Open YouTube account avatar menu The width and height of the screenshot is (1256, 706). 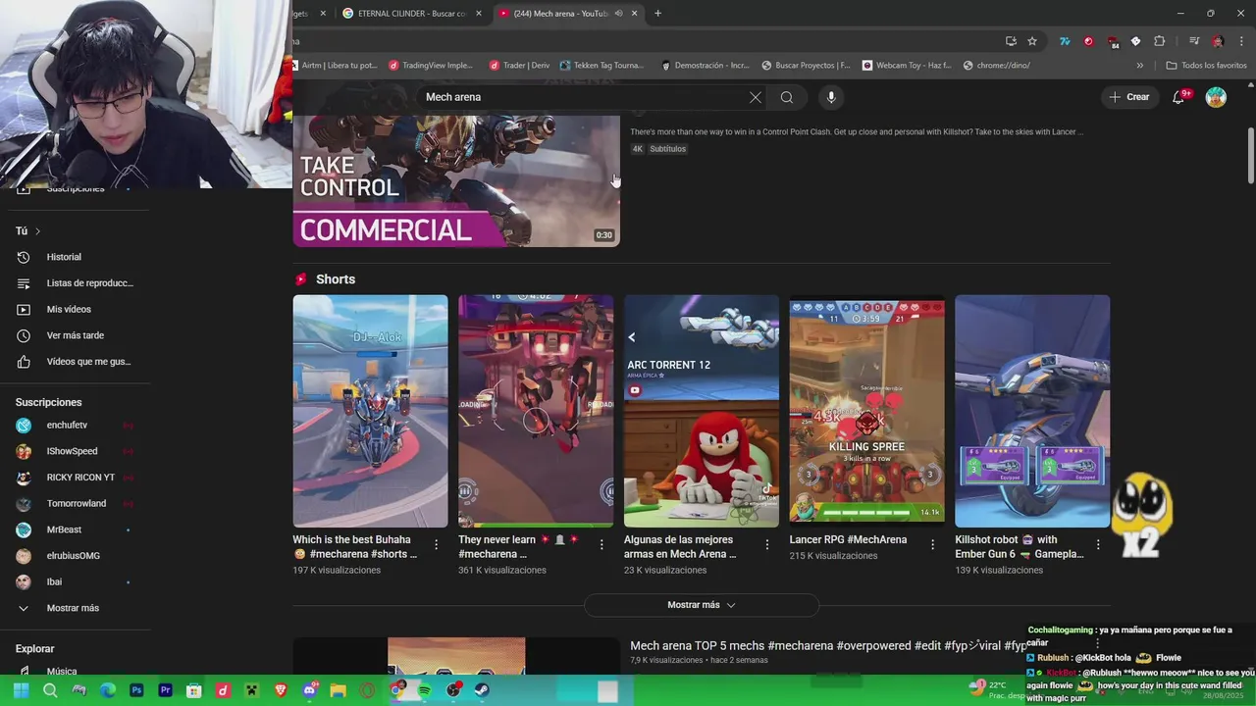pyautogui.click(x=1216, y=97)
